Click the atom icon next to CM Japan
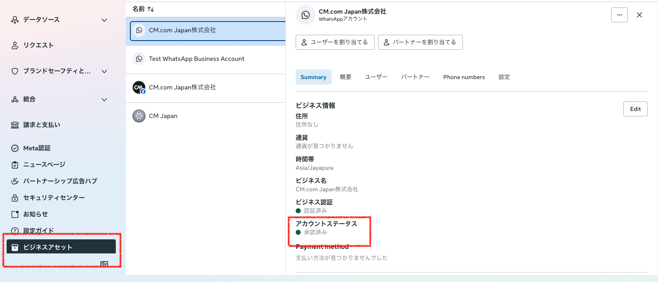The width and height of the screenshot is (658, 282). point(139,116)
